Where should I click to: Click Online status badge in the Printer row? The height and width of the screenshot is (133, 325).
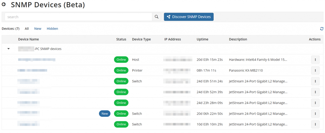121,70
